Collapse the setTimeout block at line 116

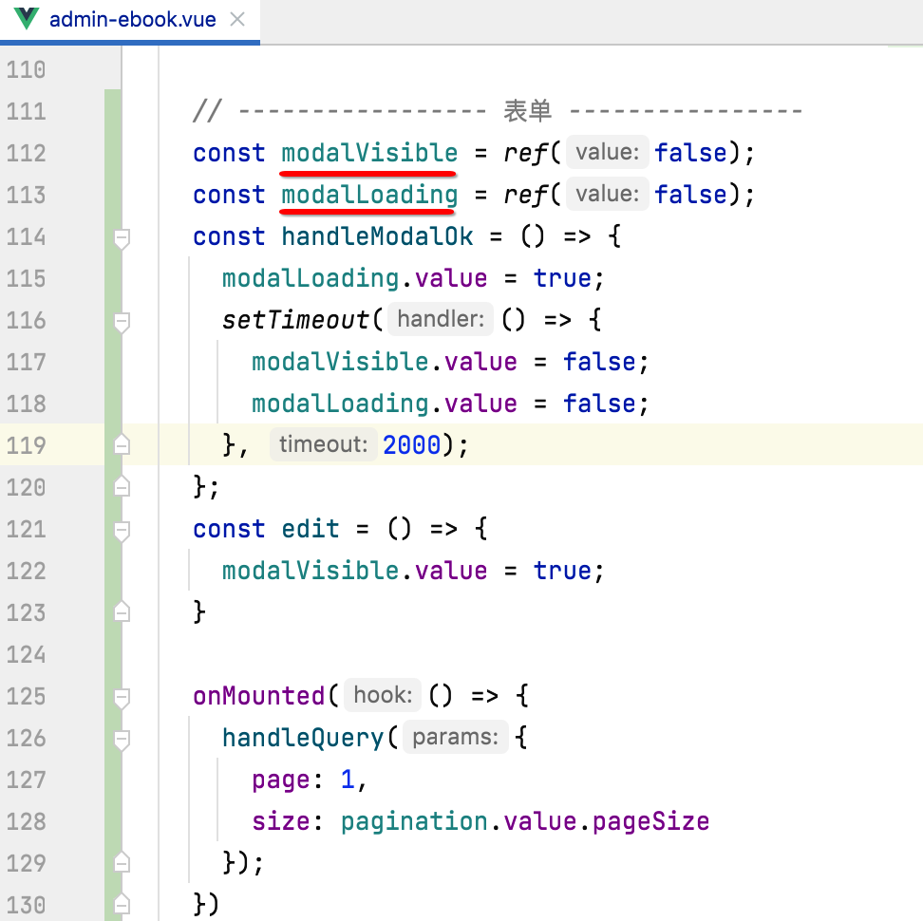click(122, 322)
